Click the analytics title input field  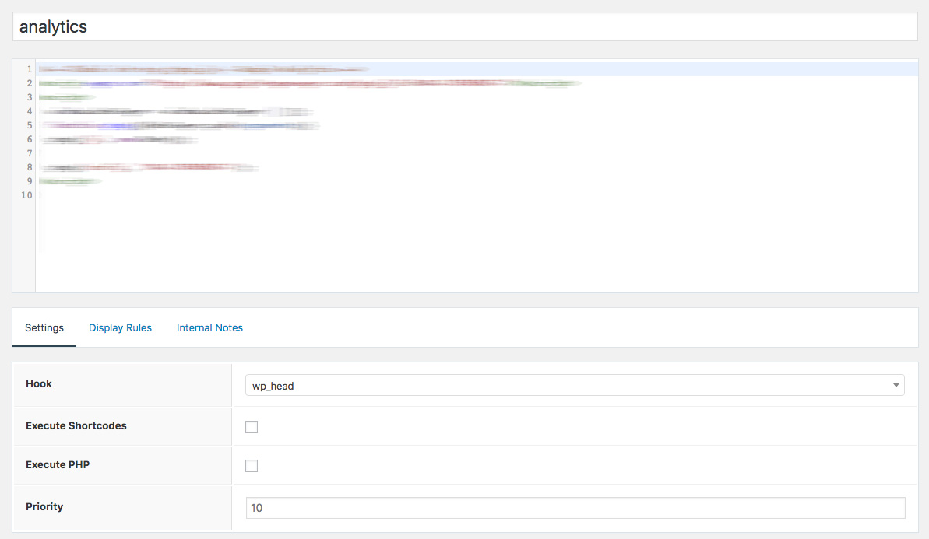point(464,26)
